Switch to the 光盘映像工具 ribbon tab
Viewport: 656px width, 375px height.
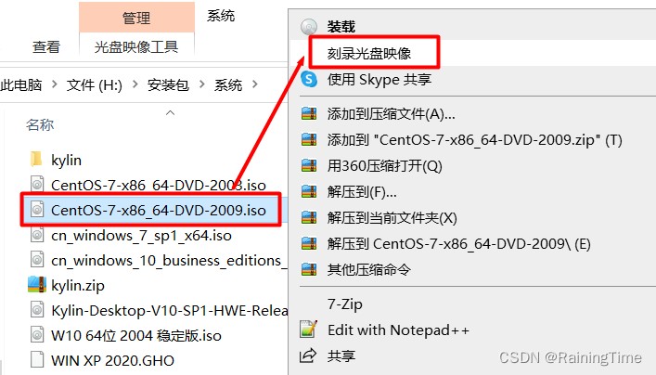click(x=136, y=46)
